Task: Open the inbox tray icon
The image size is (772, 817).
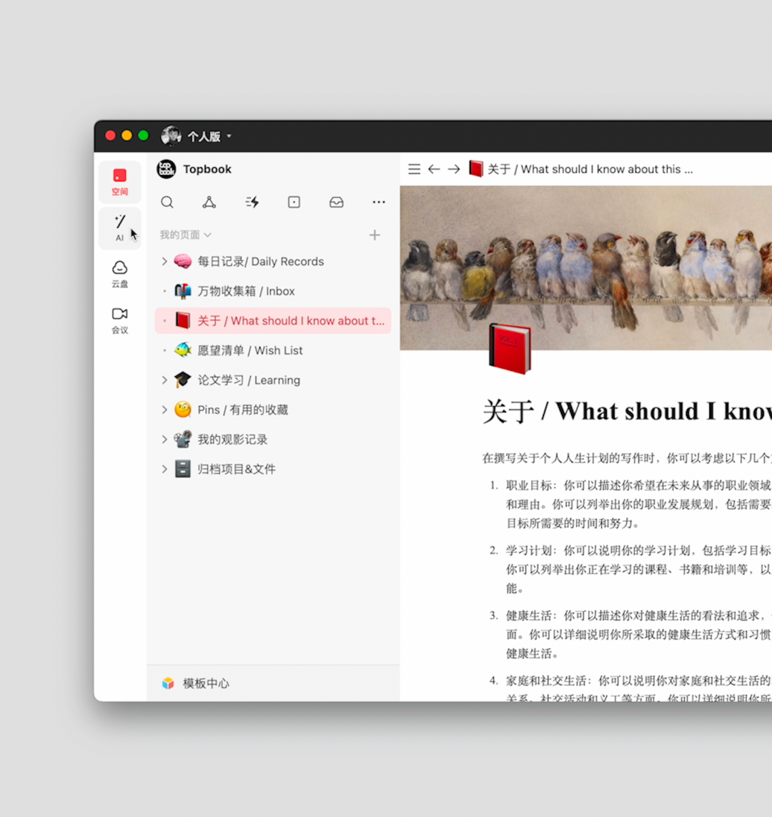Action: 337,202
